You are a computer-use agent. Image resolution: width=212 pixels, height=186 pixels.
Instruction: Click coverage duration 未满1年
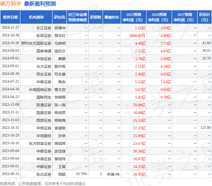coord(113,175)
